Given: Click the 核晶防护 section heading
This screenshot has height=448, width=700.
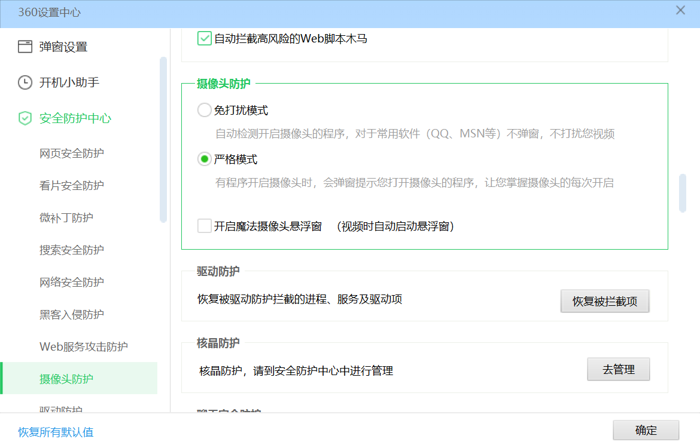Looking at the screenshot, I should [x=218, y=343].
